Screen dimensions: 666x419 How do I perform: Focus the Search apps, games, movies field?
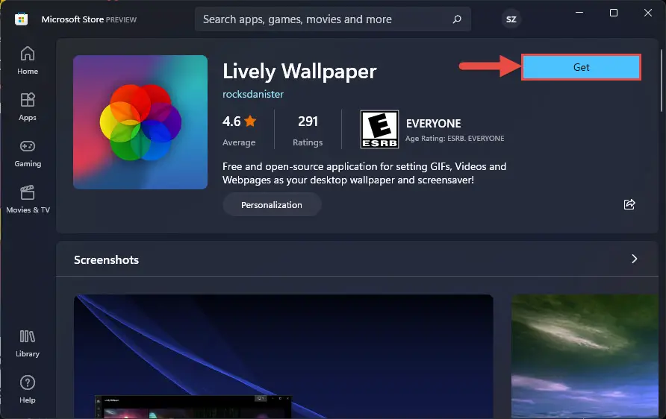pyautogui.click(x=333, y=19)
